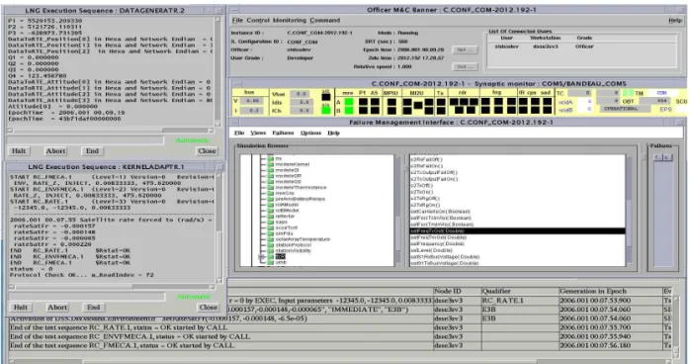Click Close in KERNELADAPTR.1 window
Viewport: 689px width, 364px height.
pos(209,308)
